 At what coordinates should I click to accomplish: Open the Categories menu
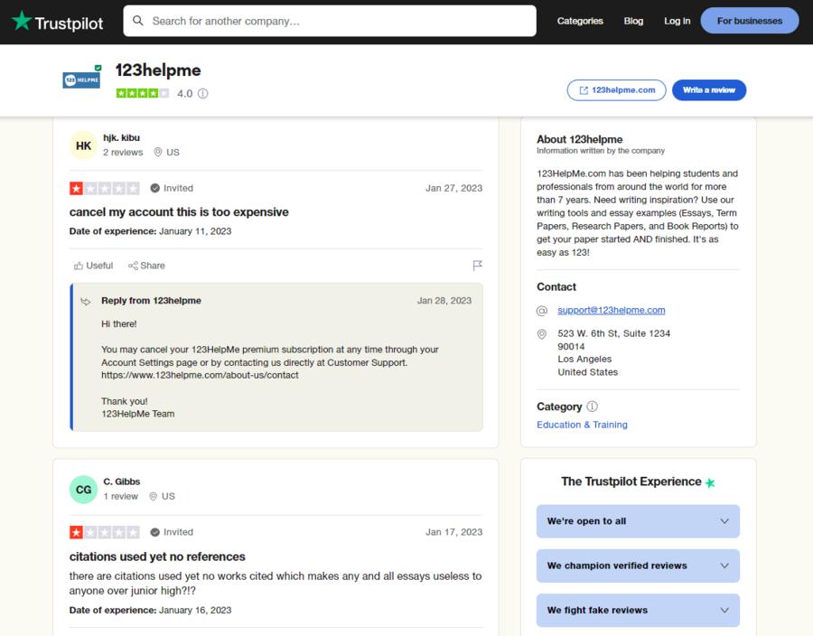click(580, 20)
